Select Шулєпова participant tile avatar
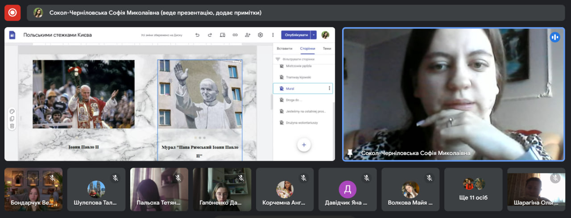This screenshot has height=218, width=571. [96, 189]
